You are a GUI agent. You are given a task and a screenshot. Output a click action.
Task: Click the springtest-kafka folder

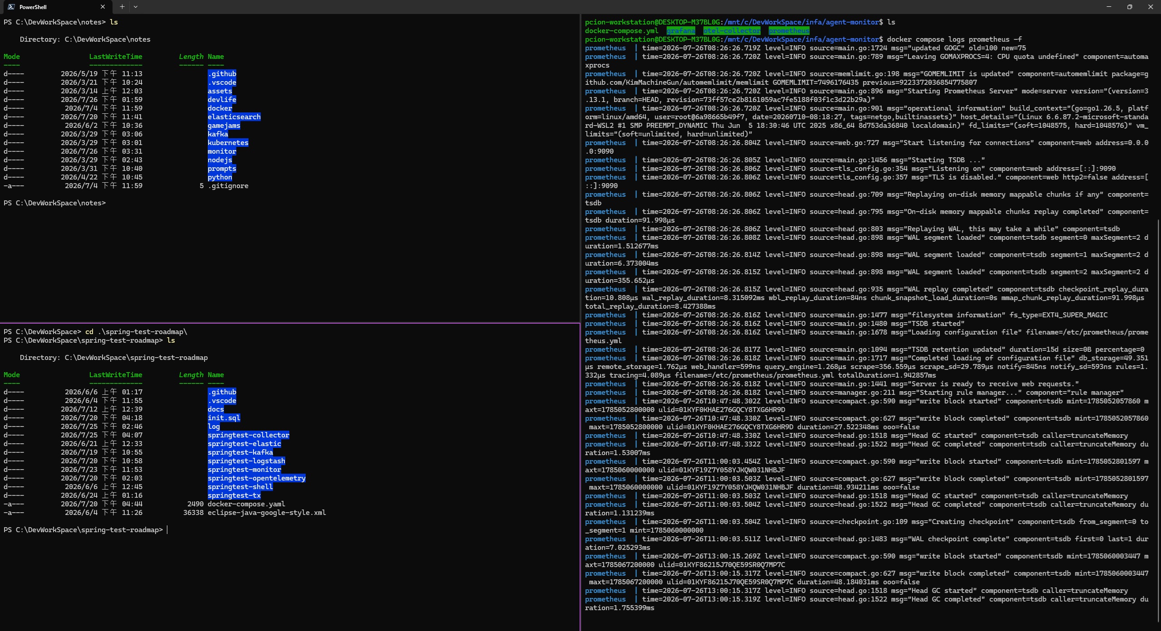point(240,452)
